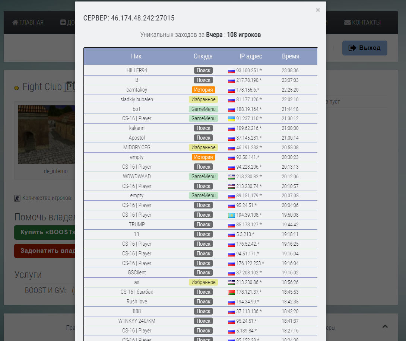
Task: Click the de_inferno map thumbnail
Action: click(x=46, y=134)
